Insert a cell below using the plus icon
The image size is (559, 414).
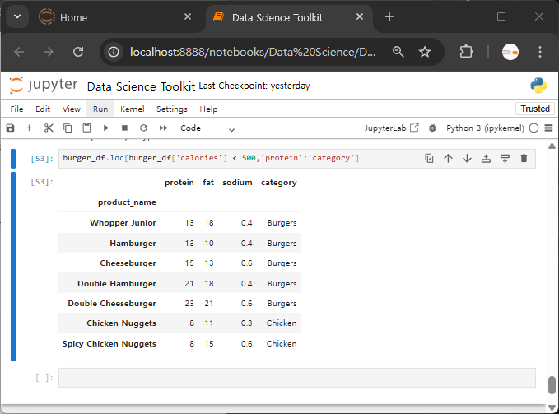[30, 128]
